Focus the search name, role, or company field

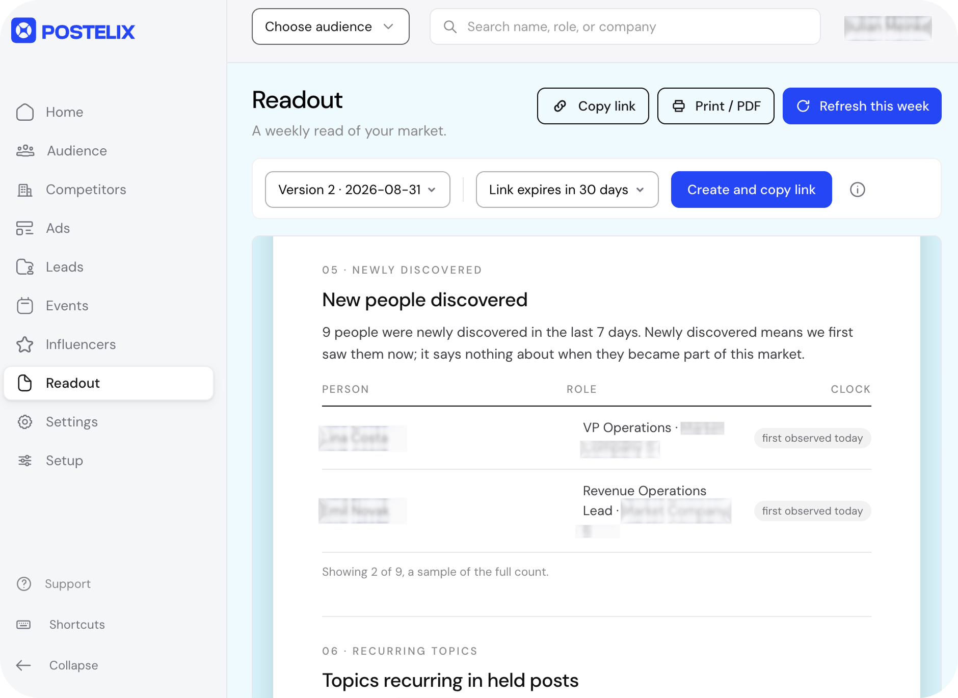pyautogui.click(x=625, y=26)
